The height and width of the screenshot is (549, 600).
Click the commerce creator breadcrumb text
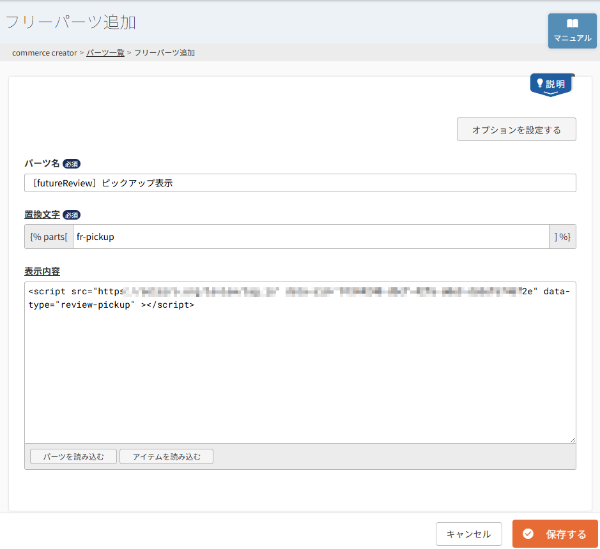tap(44, 53)
